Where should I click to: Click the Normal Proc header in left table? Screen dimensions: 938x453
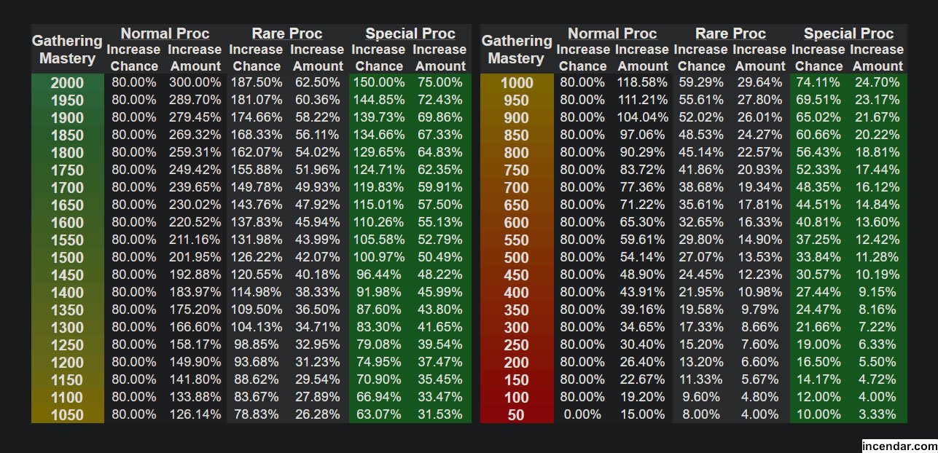[x=165, y=34]
